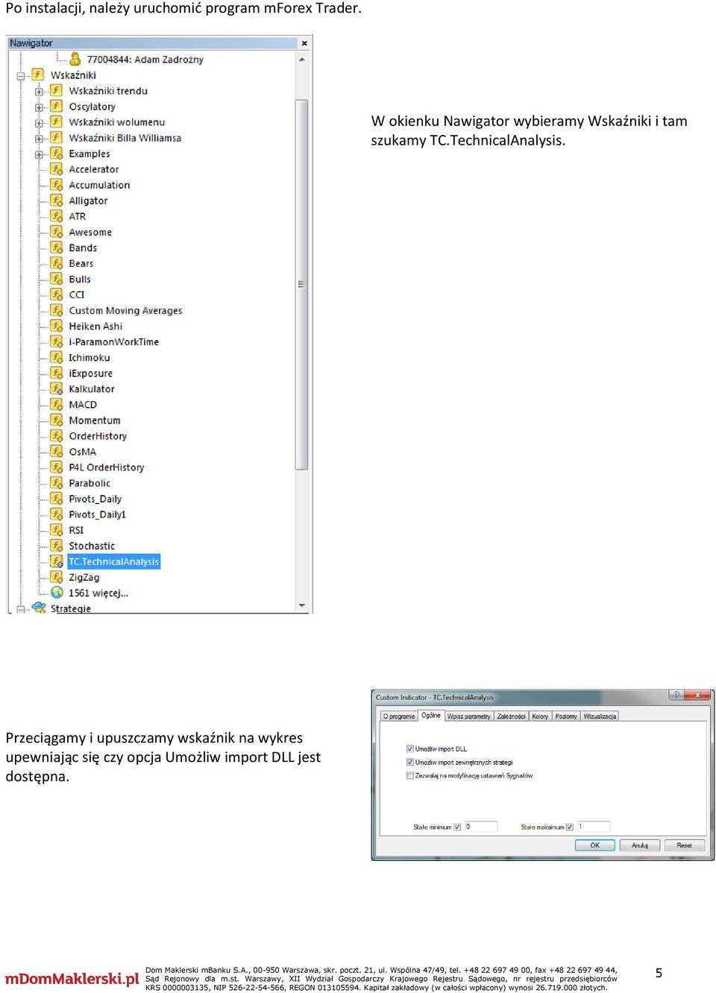Click the Alligator indicator icon

coord(57,201)
